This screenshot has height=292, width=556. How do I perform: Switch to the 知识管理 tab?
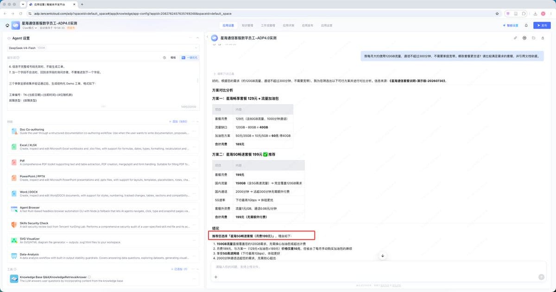pyautogui.click(x=247, y=25)
